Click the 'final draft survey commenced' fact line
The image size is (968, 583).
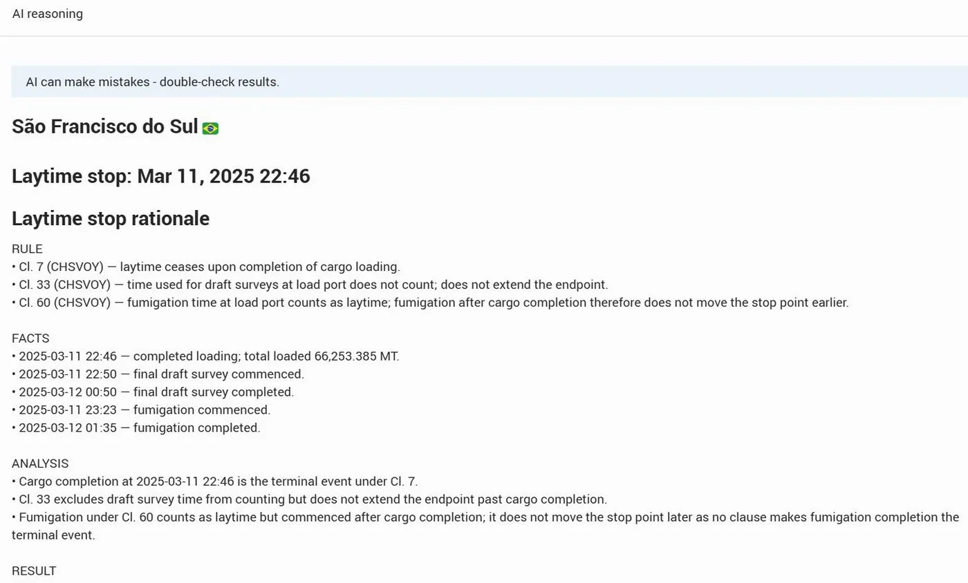point(158,374)
